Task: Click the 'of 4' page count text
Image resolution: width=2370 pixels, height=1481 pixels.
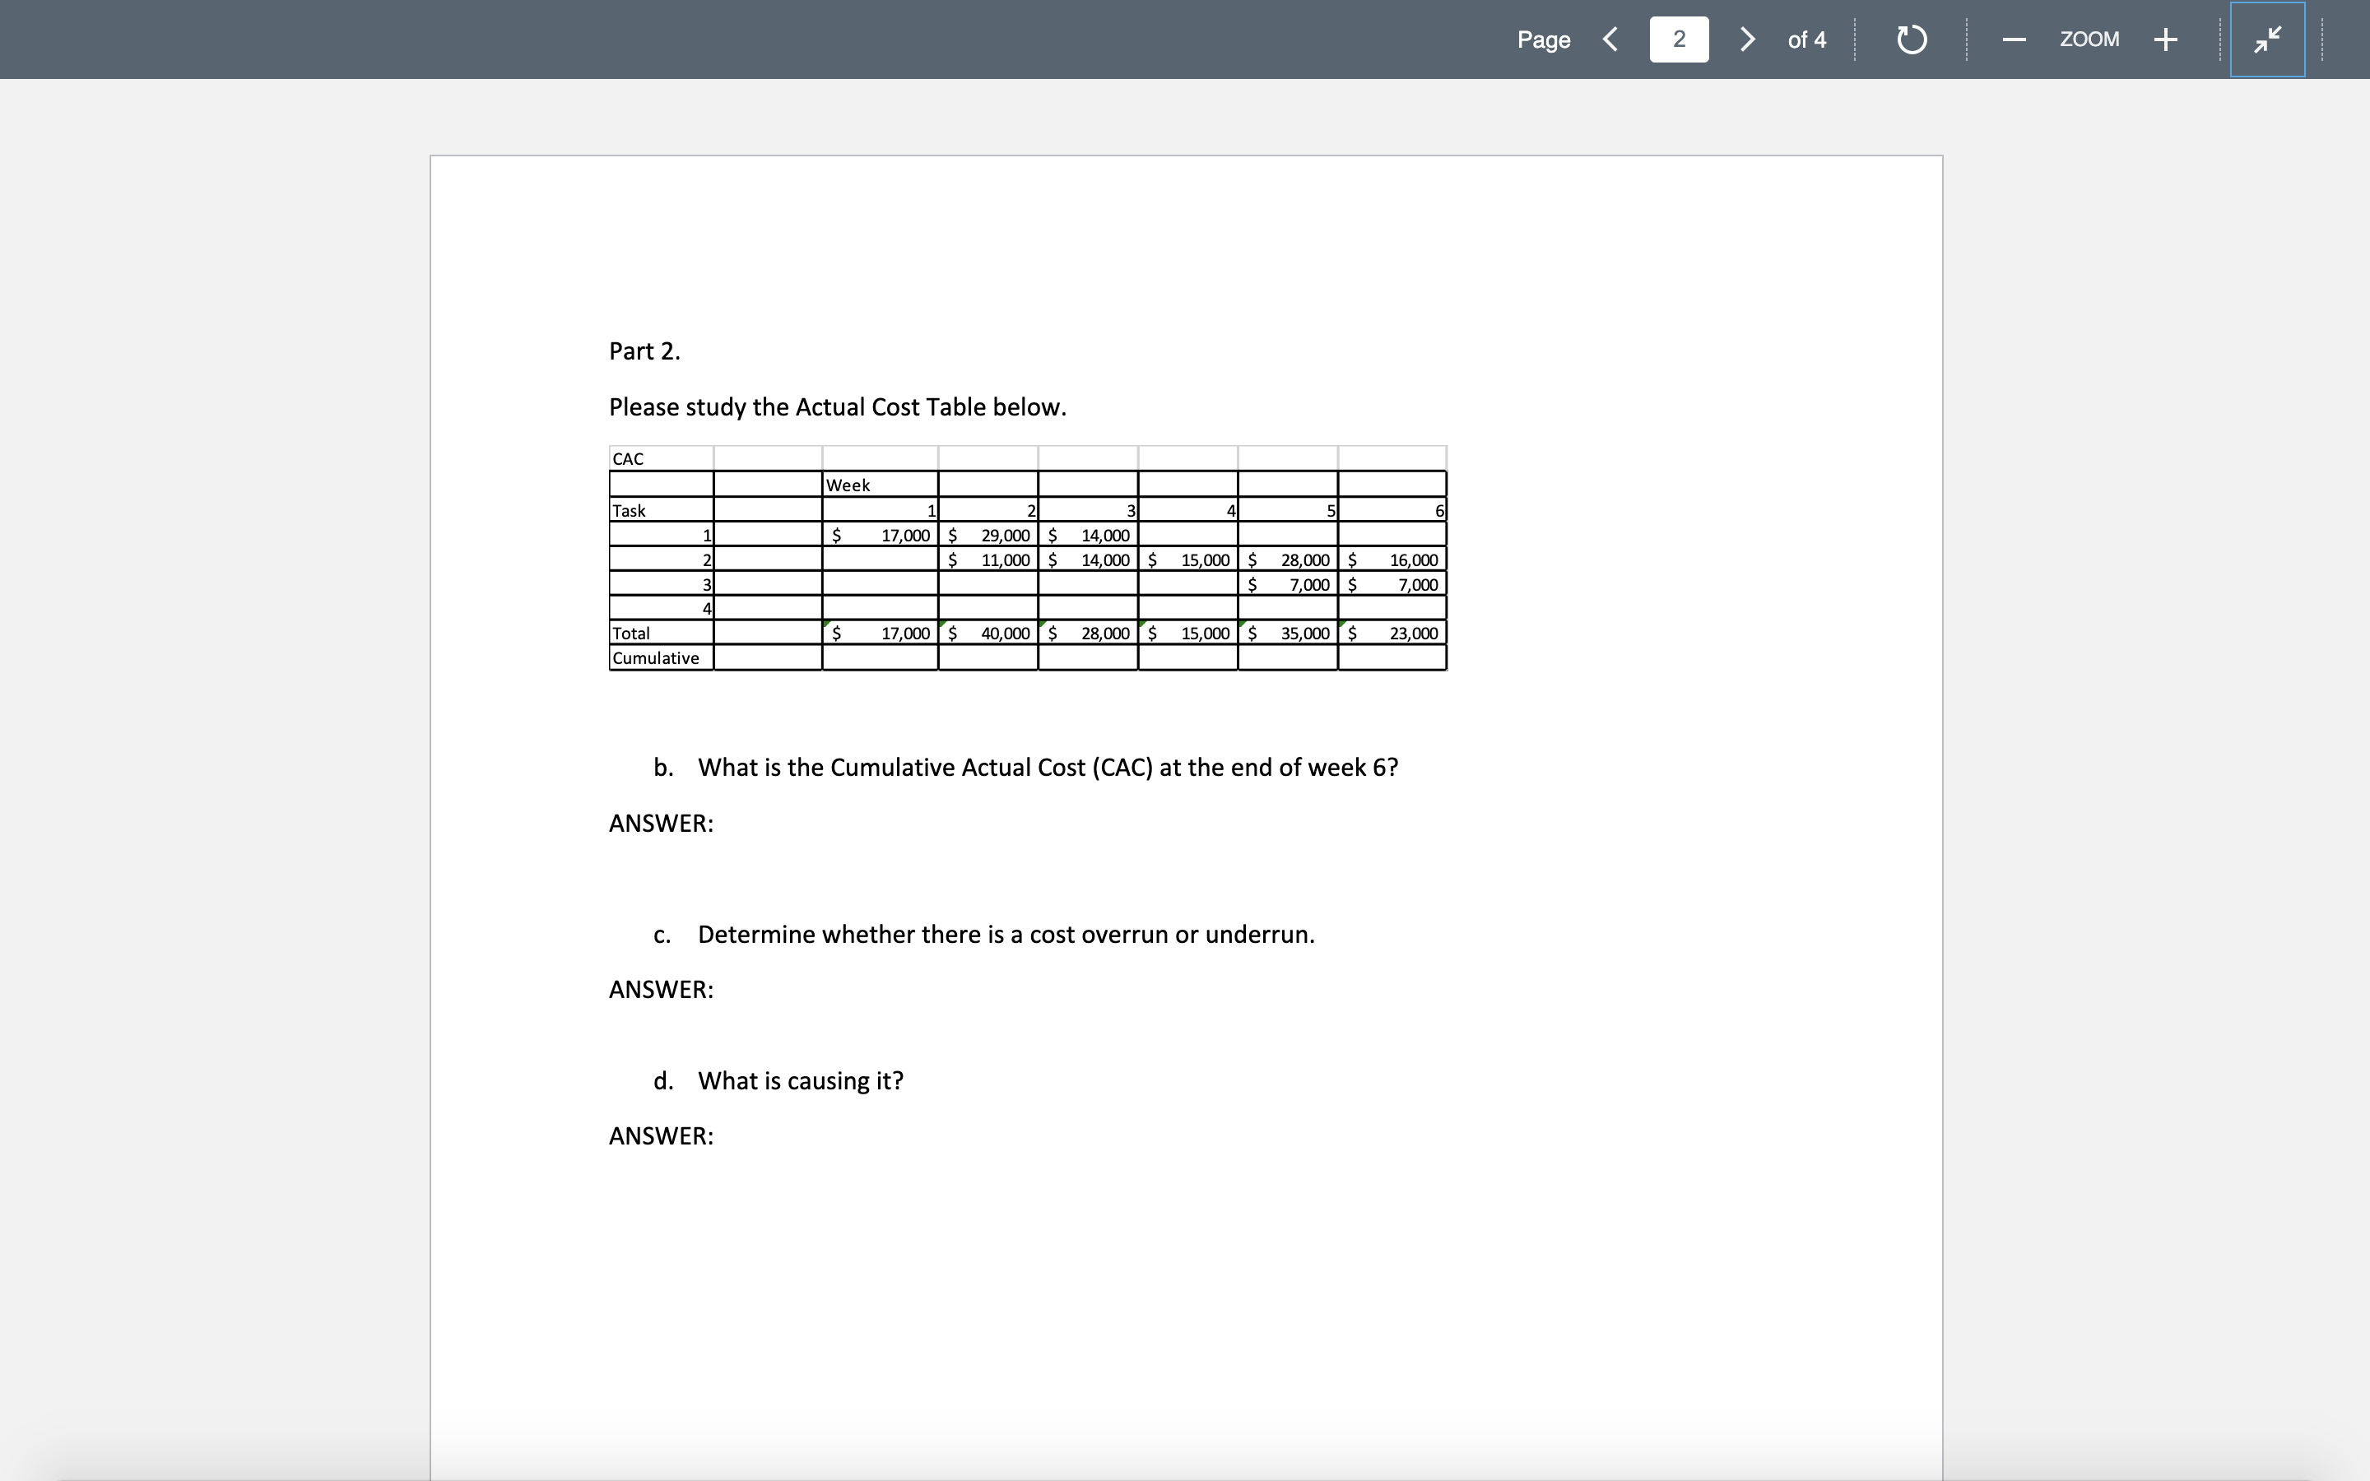Action: tap(1805, 40)
